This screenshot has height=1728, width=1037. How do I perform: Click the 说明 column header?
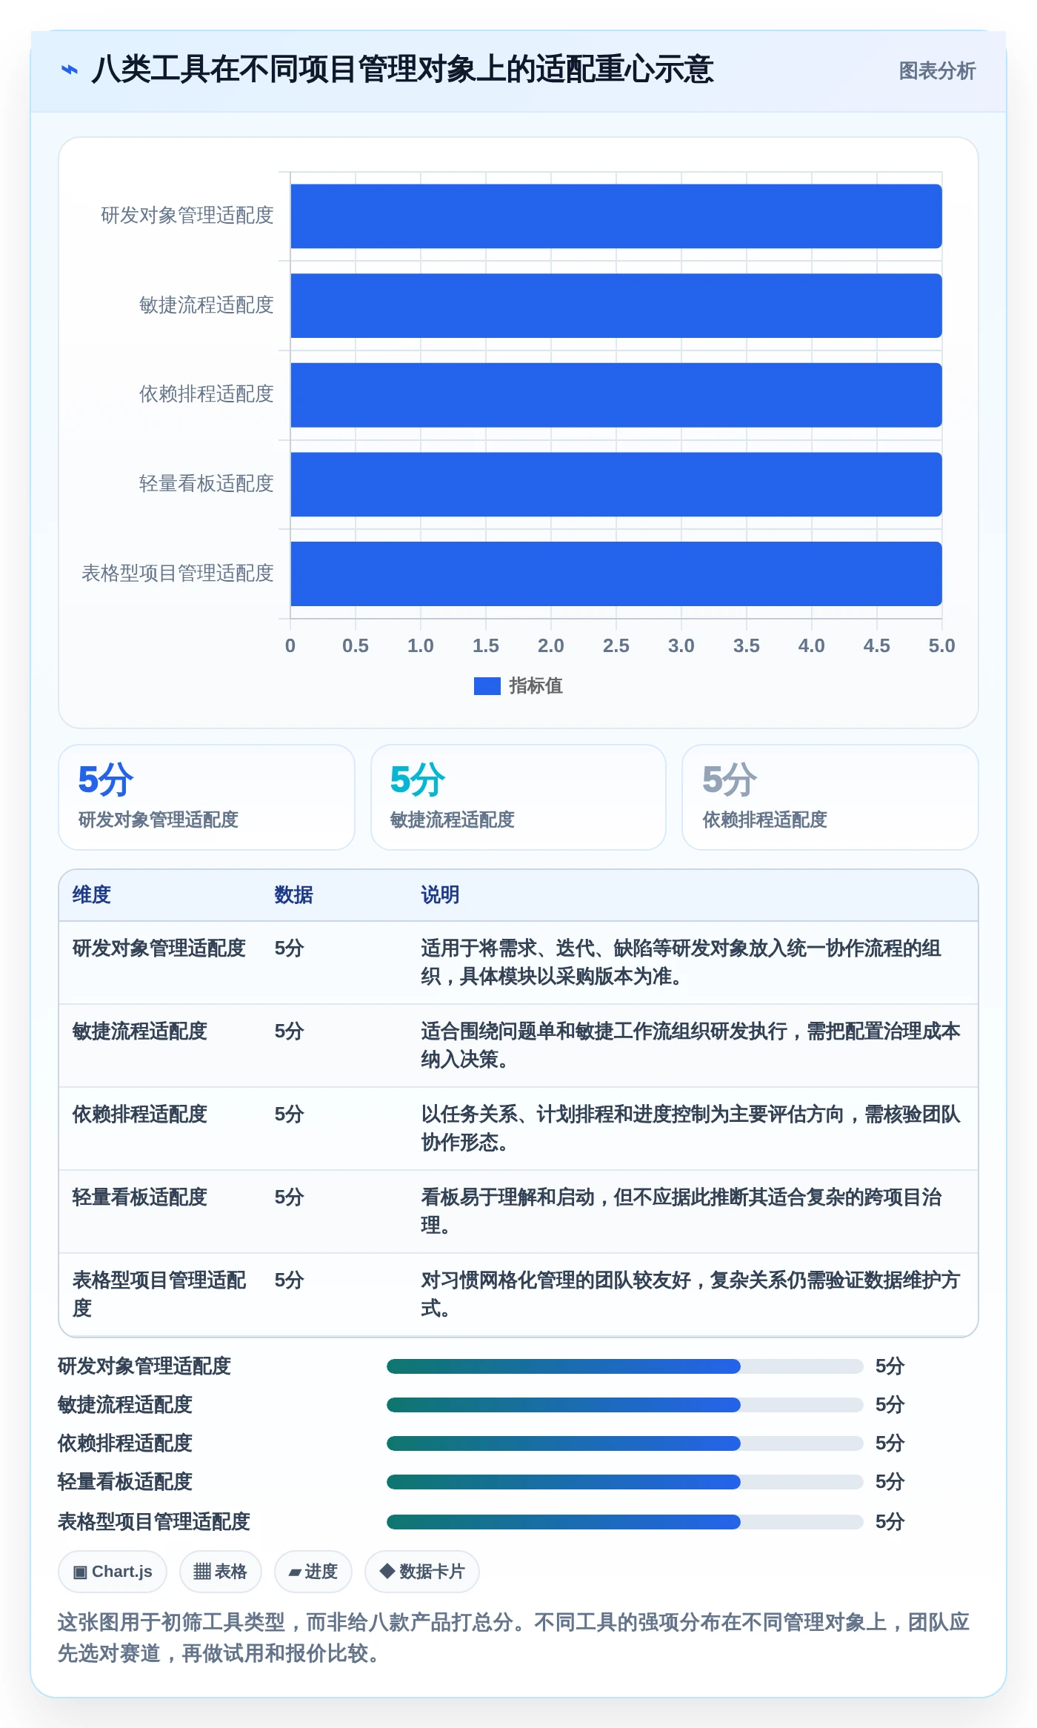[441, 895]
